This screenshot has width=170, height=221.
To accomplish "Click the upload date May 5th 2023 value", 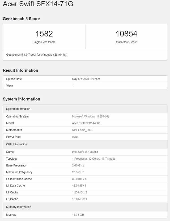I will click(86, 79).
